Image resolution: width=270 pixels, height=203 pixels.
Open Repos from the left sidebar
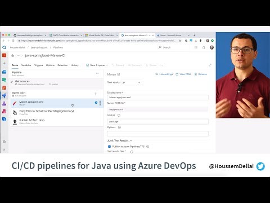pyautogui.click(x=4, y=87)
